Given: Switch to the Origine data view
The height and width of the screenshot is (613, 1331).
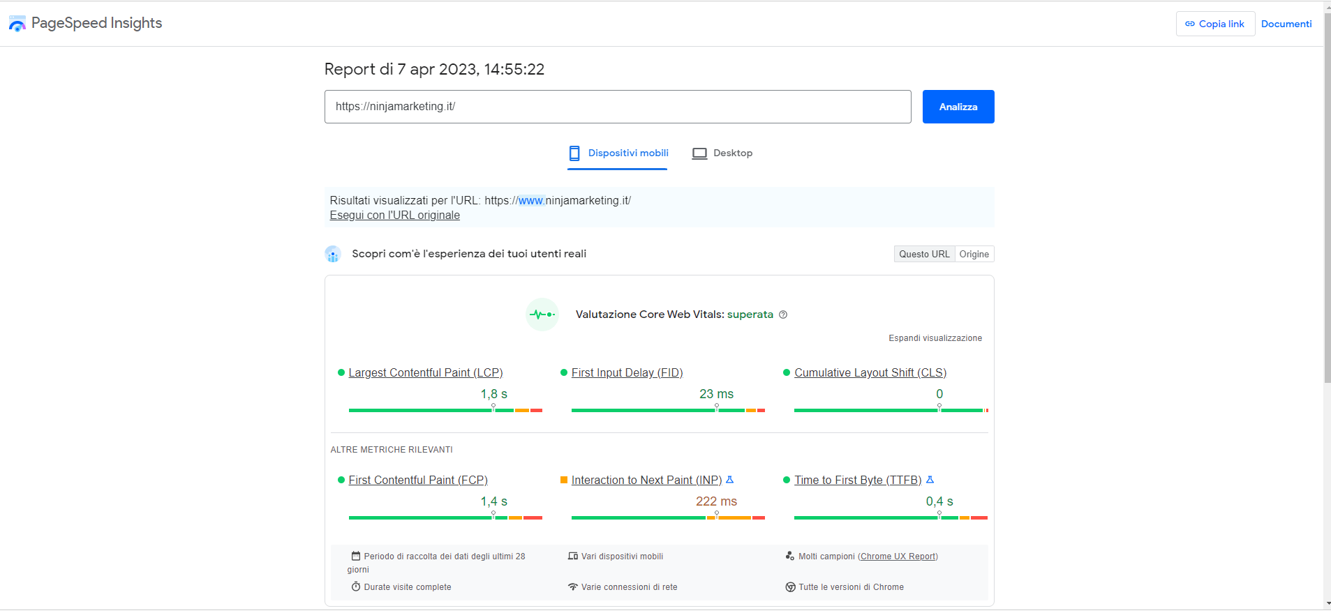Looking at the screenshot, I should 974,255.
